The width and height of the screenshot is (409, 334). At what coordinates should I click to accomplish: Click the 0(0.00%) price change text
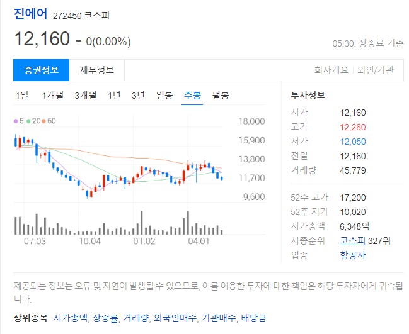pyautogui.click(x=108, y=42)
